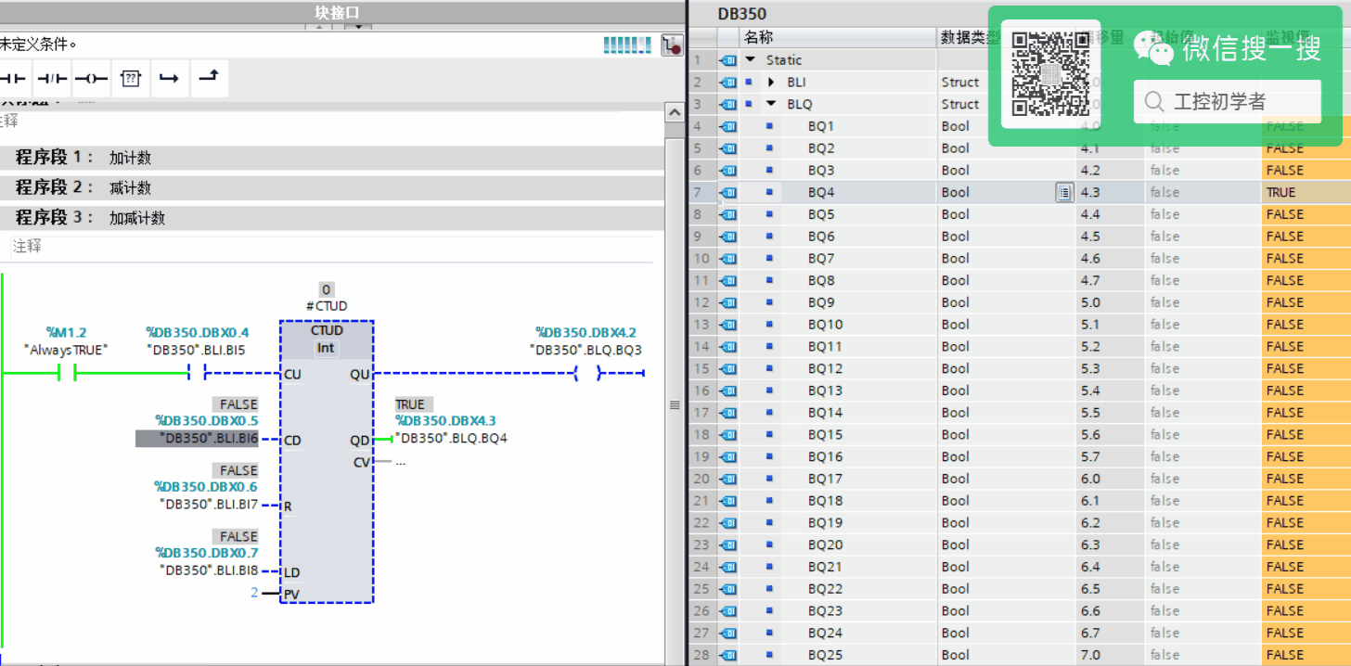Click the close branch tool
The width and height of the screenshot is (1351, 666).
pyautogui.click(x=210, y=79)
